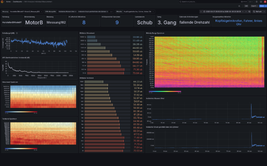267x166 pixels.
Task: Click the Luftschall-Mikrofone value 8
Action: tap(84, 22)
